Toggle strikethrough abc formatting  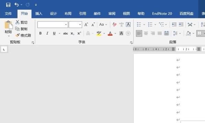[66, 33]
